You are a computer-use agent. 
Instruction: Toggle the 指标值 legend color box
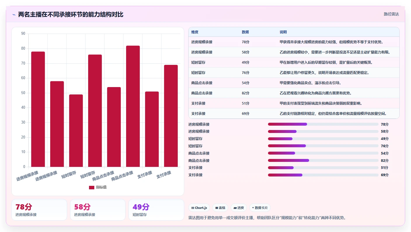[x=92, y=187]
